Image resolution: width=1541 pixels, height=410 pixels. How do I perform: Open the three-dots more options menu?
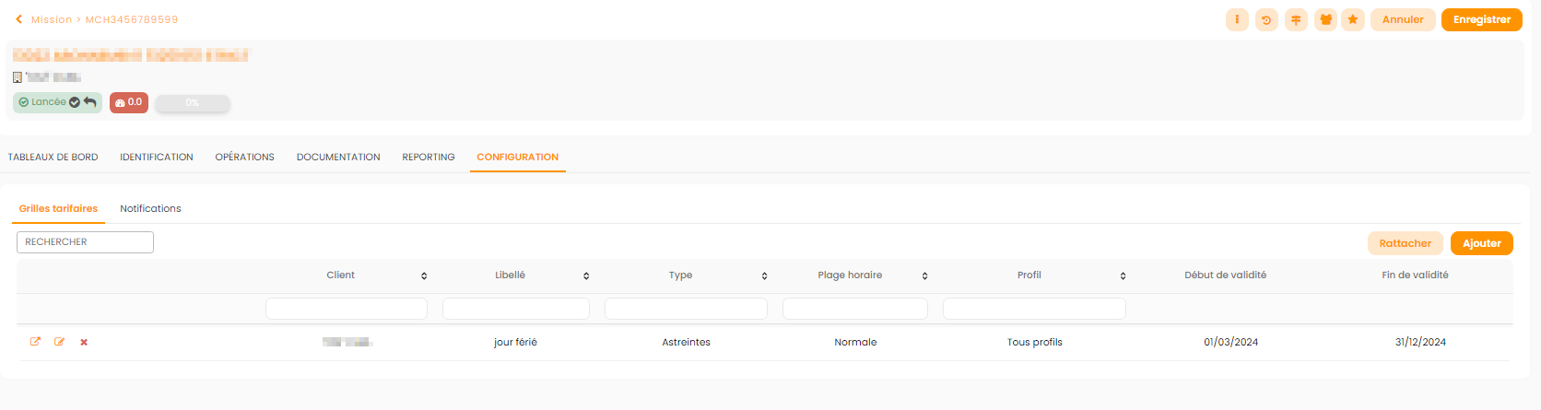[1237, 19]
